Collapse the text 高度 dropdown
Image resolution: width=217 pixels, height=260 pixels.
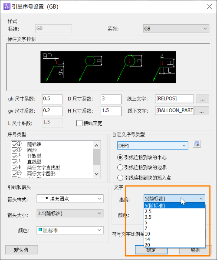click(x=174, y=199)
